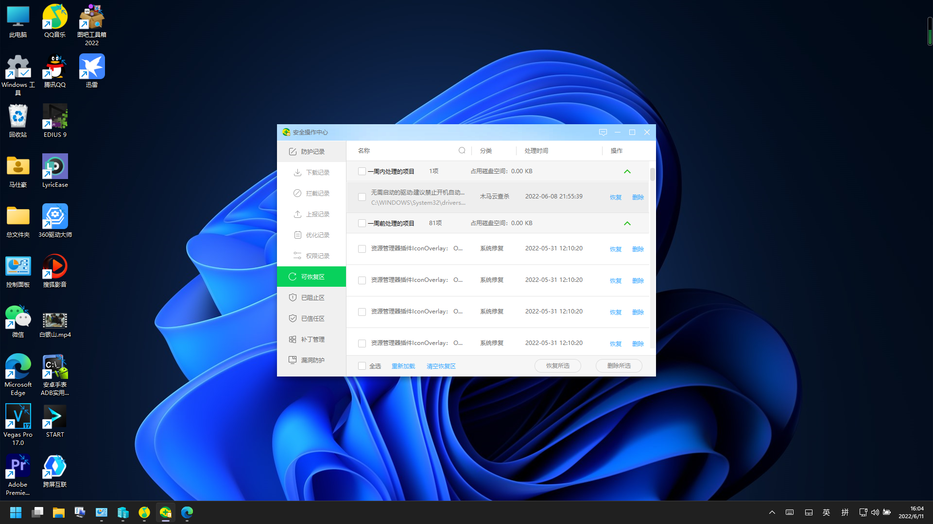Collapse the 一周内处理的项目 group
Screen dimensions: 933x524
627,171
